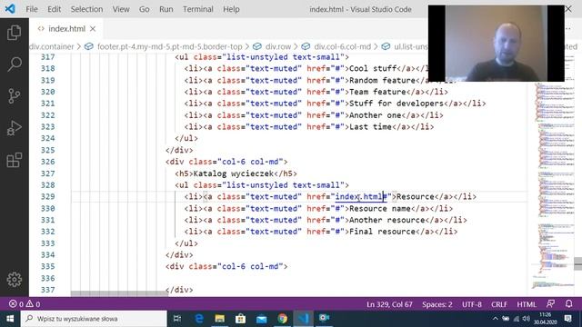The height and width of the screenshot is (327, 582).
Task: Select the index.html tab
Action: (x=66, y=28)
